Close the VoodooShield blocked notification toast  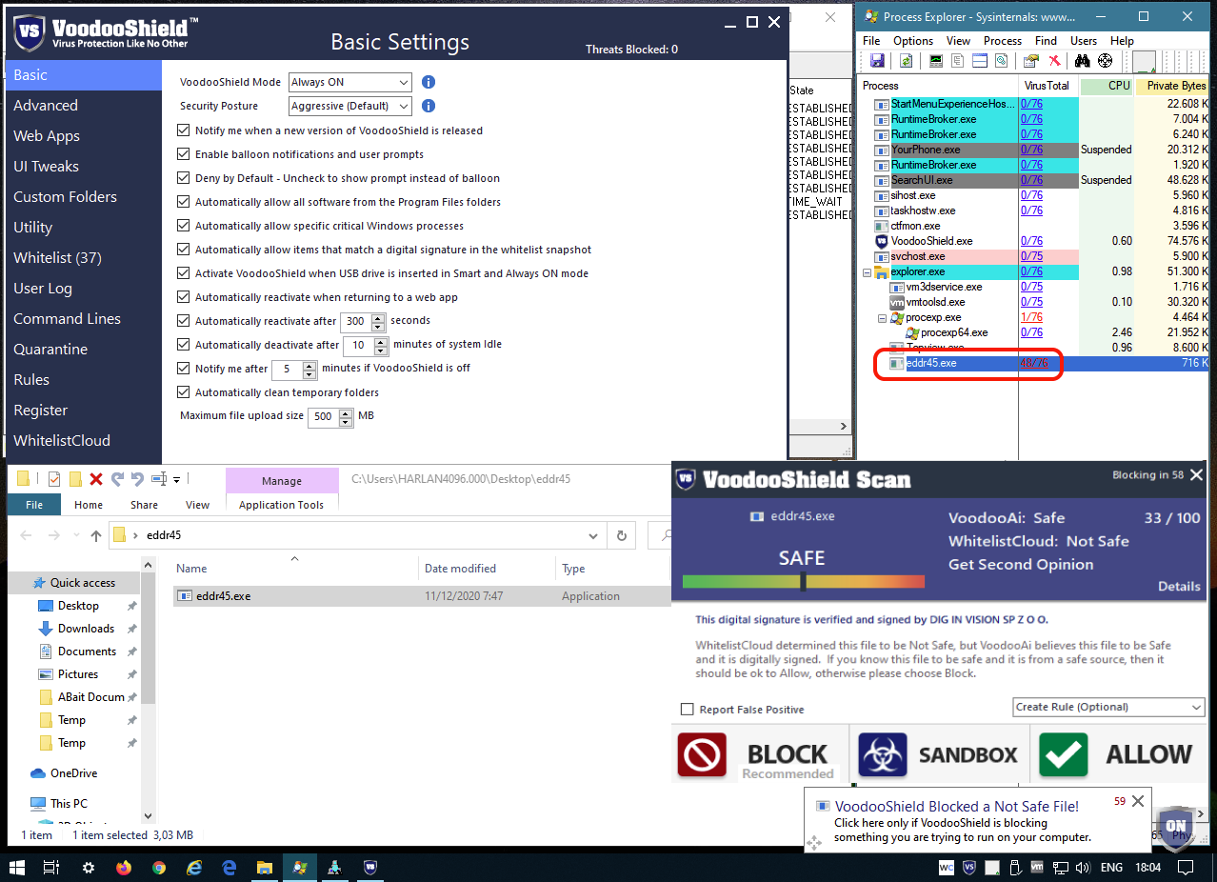tap(1137, 802)
